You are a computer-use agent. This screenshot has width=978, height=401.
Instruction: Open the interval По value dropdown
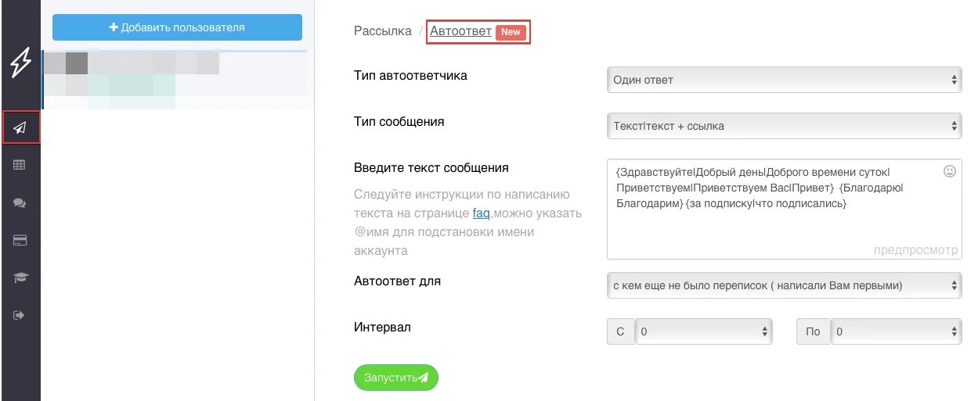click(x=896, y=331)
